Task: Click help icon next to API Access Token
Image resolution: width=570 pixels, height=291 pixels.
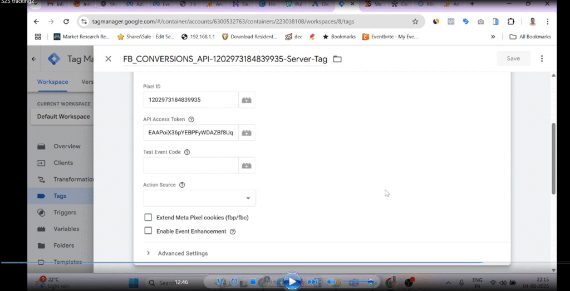Action: (191, 119)
